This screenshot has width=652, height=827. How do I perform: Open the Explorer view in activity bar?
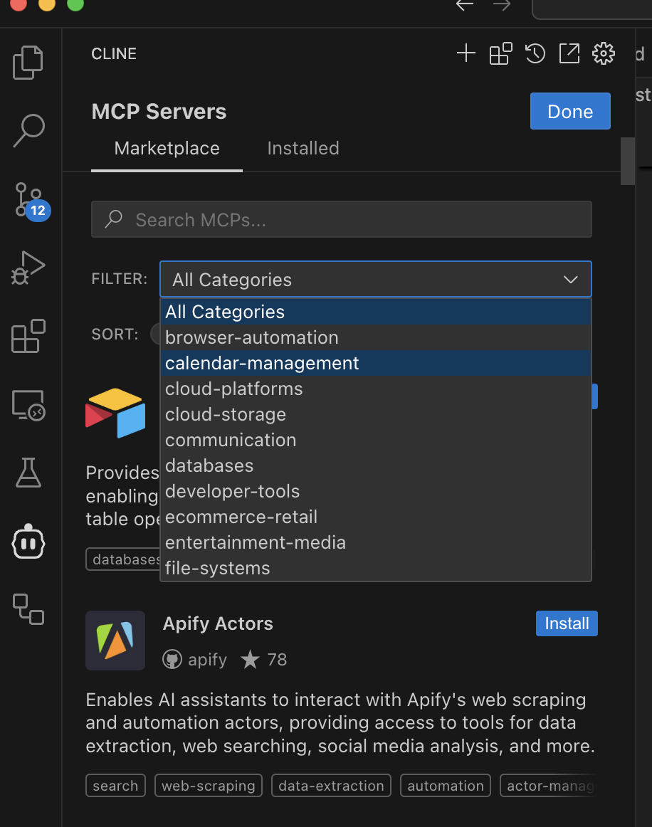click(x=28, y=62)
